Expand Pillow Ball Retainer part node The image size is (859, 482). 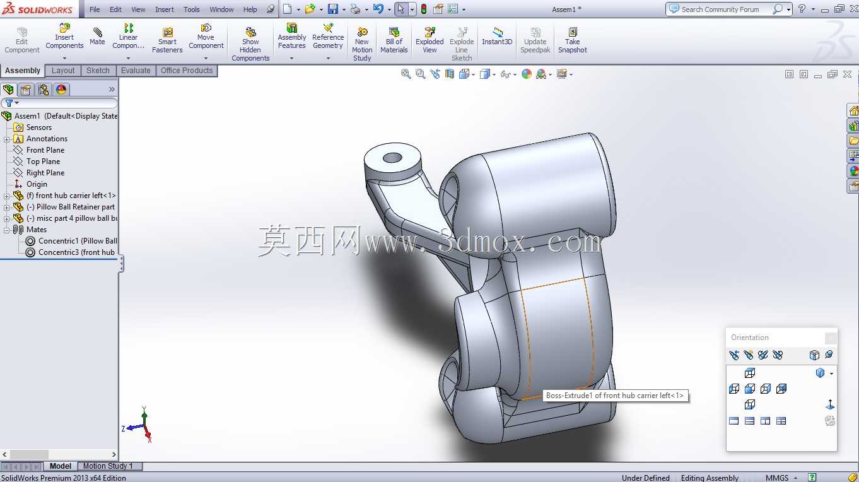coord(7,207)
